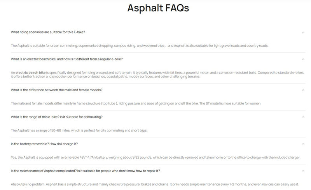Toggle 'Is the battery removable' question text

(x=44, y=144)
